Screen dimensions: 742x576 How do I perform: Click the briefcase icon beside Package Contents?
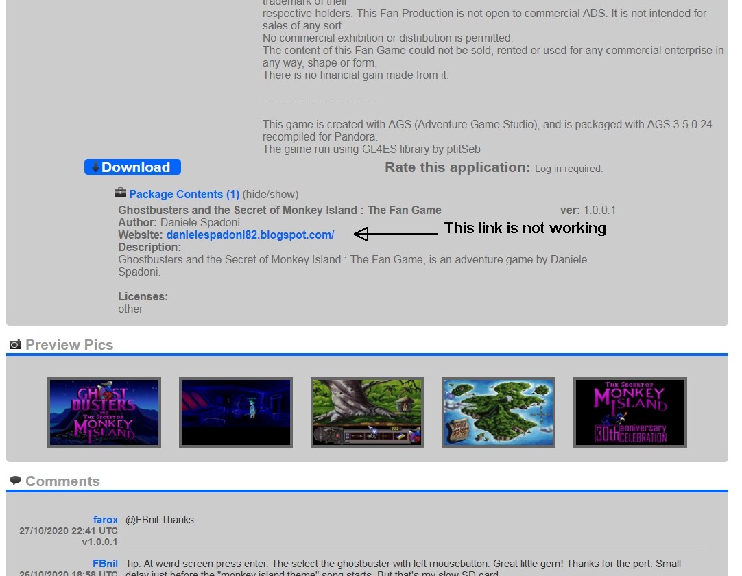(120, 193)
